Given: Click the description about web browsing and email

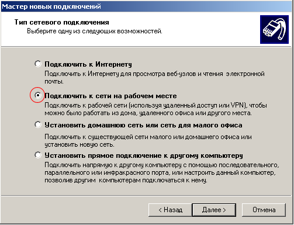Looking at the screenshot, I should point(154,78).
